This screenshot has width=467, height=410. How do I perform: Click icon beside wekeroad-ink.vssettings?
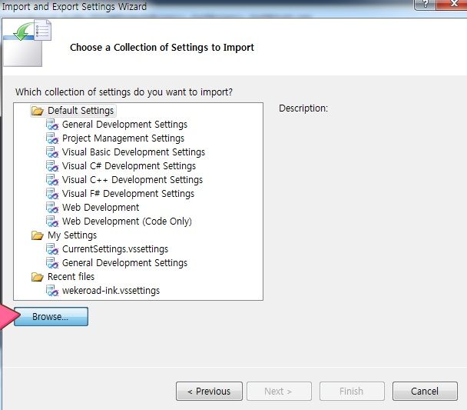tap(52, 291)
